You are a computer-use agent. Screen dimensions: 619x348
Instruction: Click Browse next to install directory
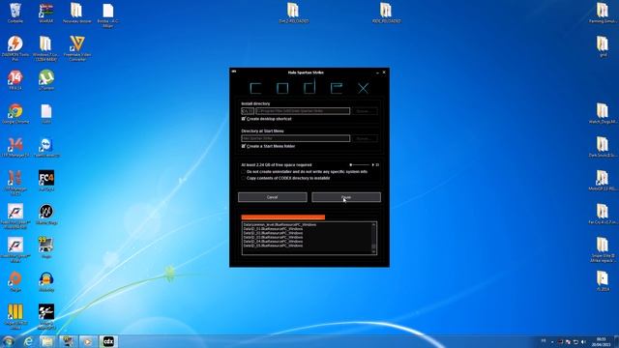point(365,111)
